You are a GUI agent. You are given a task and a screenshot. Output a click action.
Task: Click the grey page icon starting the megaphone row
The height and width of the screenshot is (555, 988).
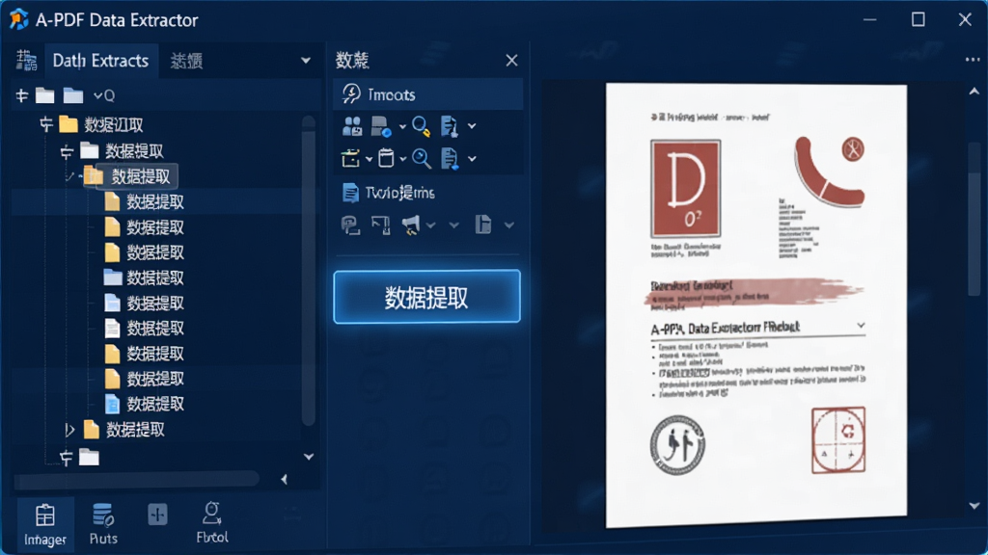click(x=350, y=225)
